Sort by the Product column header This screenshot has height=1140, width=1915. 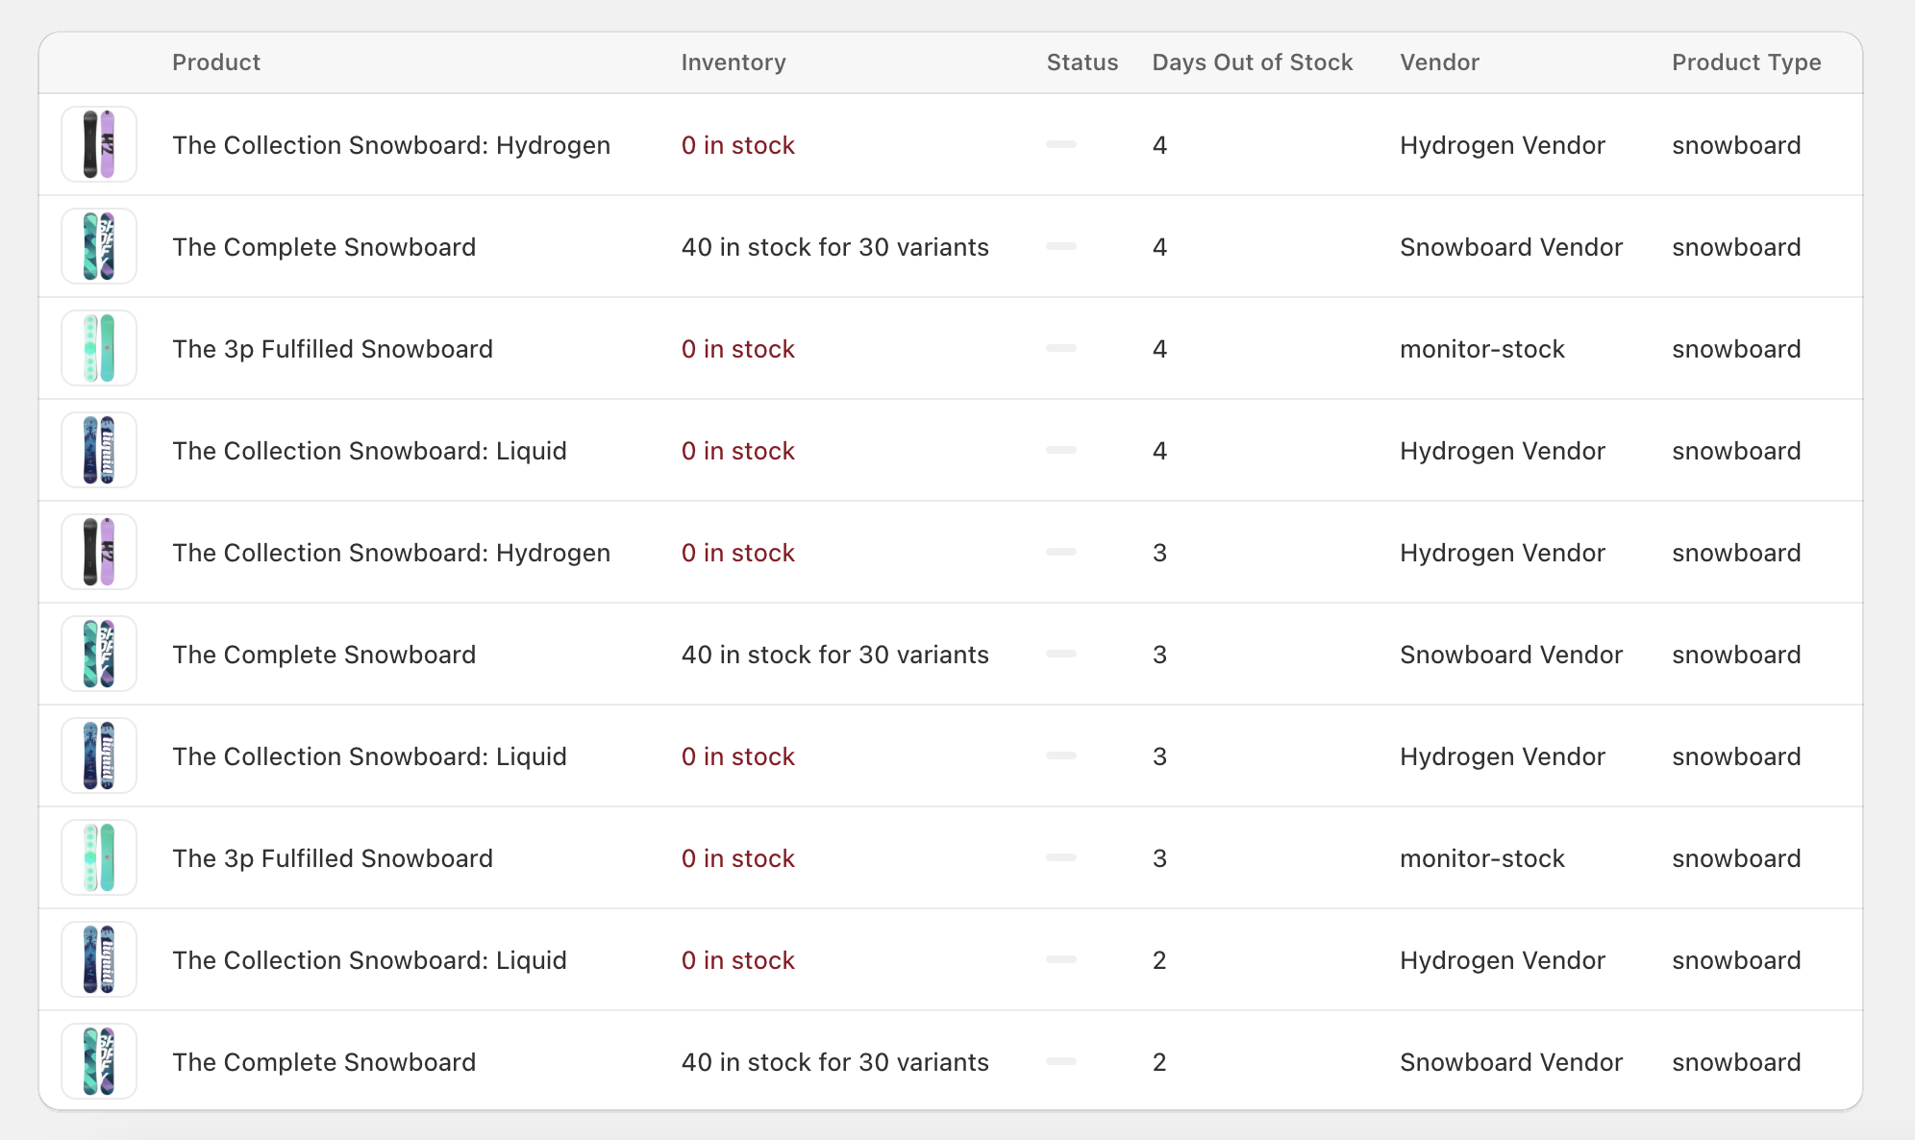[216, 62]
